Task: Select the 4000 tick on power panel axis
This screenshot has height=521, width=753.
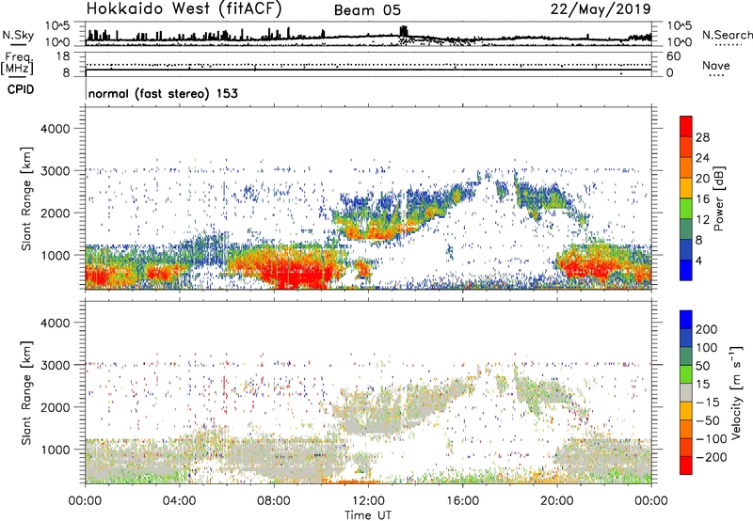Action: [x=55, y=129]
